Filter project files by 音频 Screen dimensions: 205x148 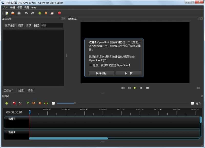pyautogui.click(x=28, y=25)
